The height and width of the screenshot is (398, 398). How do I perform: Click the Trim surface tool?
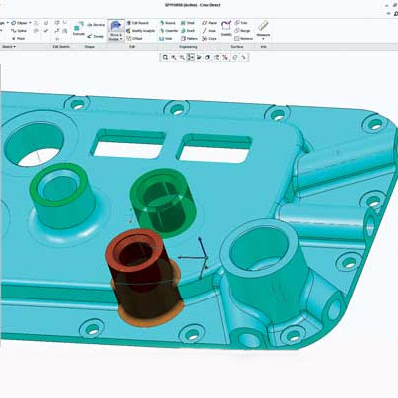coord(241,23)
